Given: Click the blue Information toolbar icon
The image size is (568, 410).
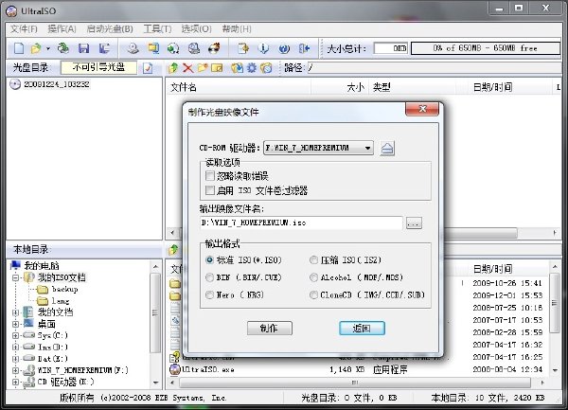Looking at the screenshot, I should coord(263,48).
